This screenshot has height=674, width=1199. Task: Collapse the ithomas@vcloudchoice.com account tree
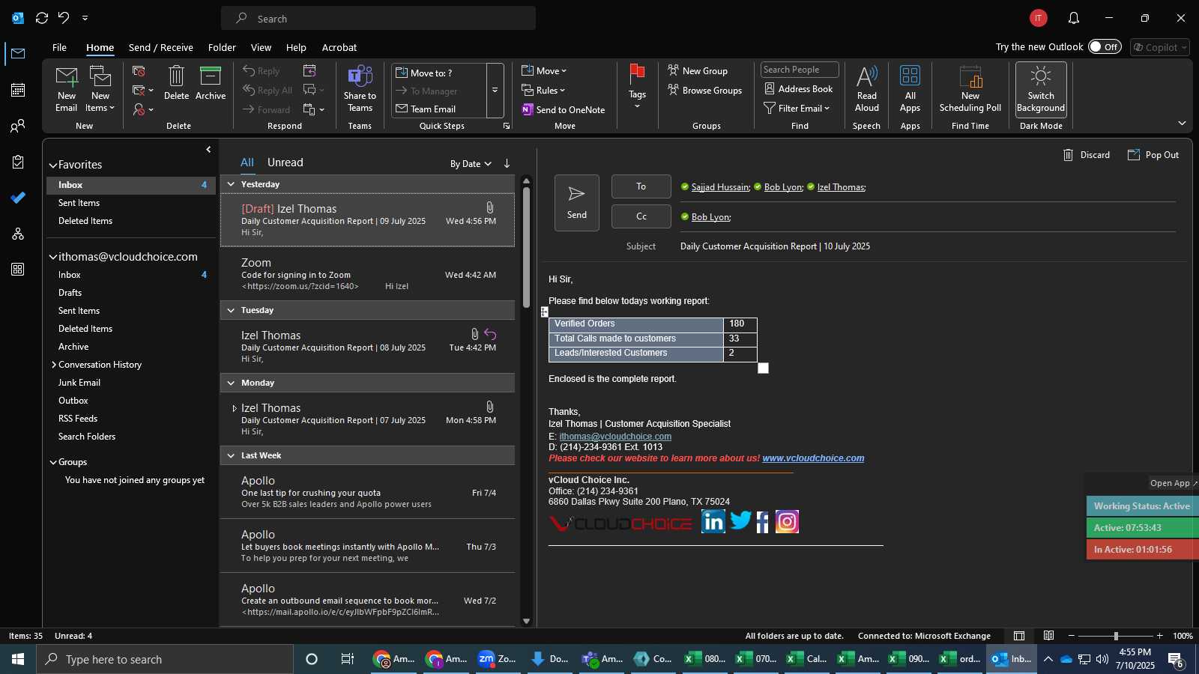[53, 257]
